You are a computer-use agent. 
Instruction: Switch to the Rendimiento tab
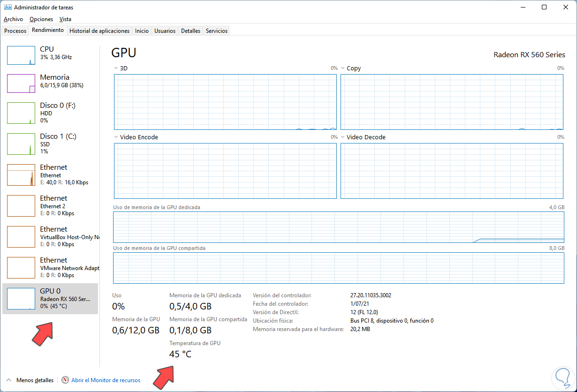48,30
